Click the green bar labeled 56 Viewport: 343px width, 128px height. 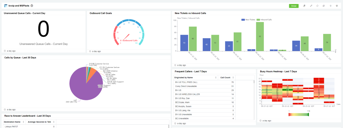[x=327, y=42]
